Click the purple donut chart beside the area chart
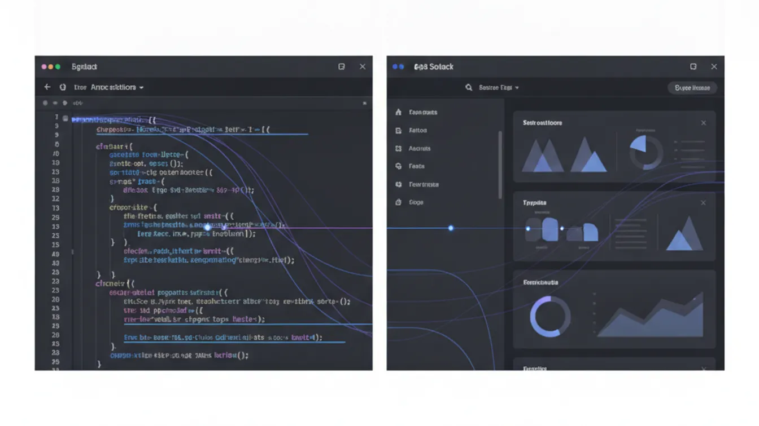Screen dimensions: 759x426 [x=550, y=317]
